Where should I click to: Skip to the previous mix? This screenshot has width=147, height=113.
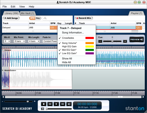coord(50,104)
